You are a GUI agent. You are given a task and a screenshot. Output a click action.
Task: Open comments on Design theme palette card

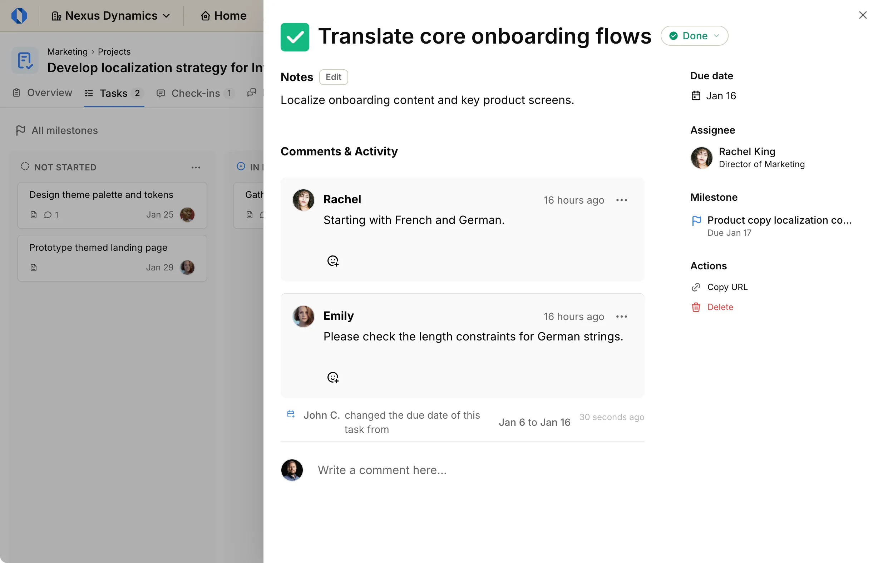[49, 215]
